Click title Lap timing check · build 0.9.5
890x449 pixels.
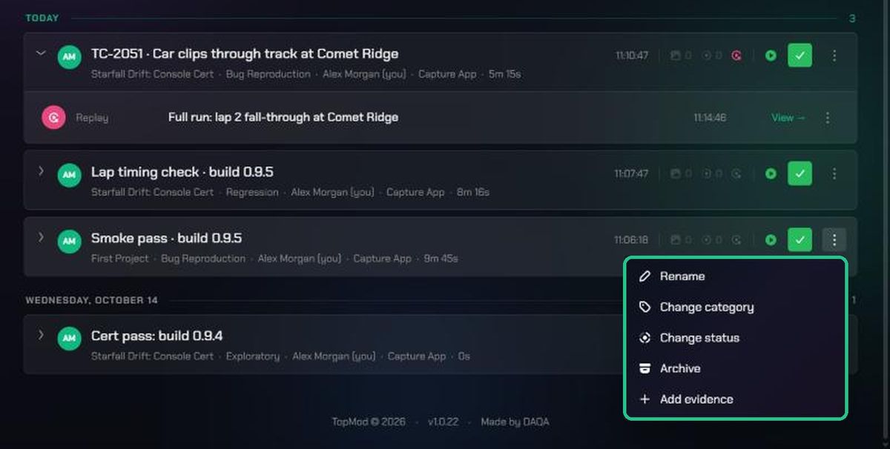[182, 172]
